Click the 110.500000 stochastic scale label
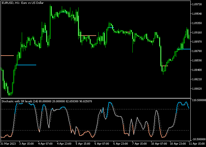The height and width of the screenshot is (147, 206). (x=199, y=100)
